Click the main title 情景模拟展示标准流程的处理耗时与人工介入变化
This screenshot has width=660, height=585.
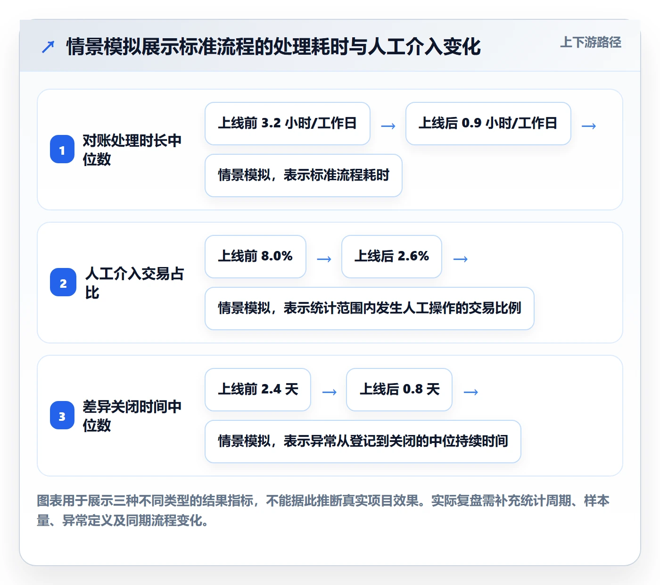pos(273,47)
